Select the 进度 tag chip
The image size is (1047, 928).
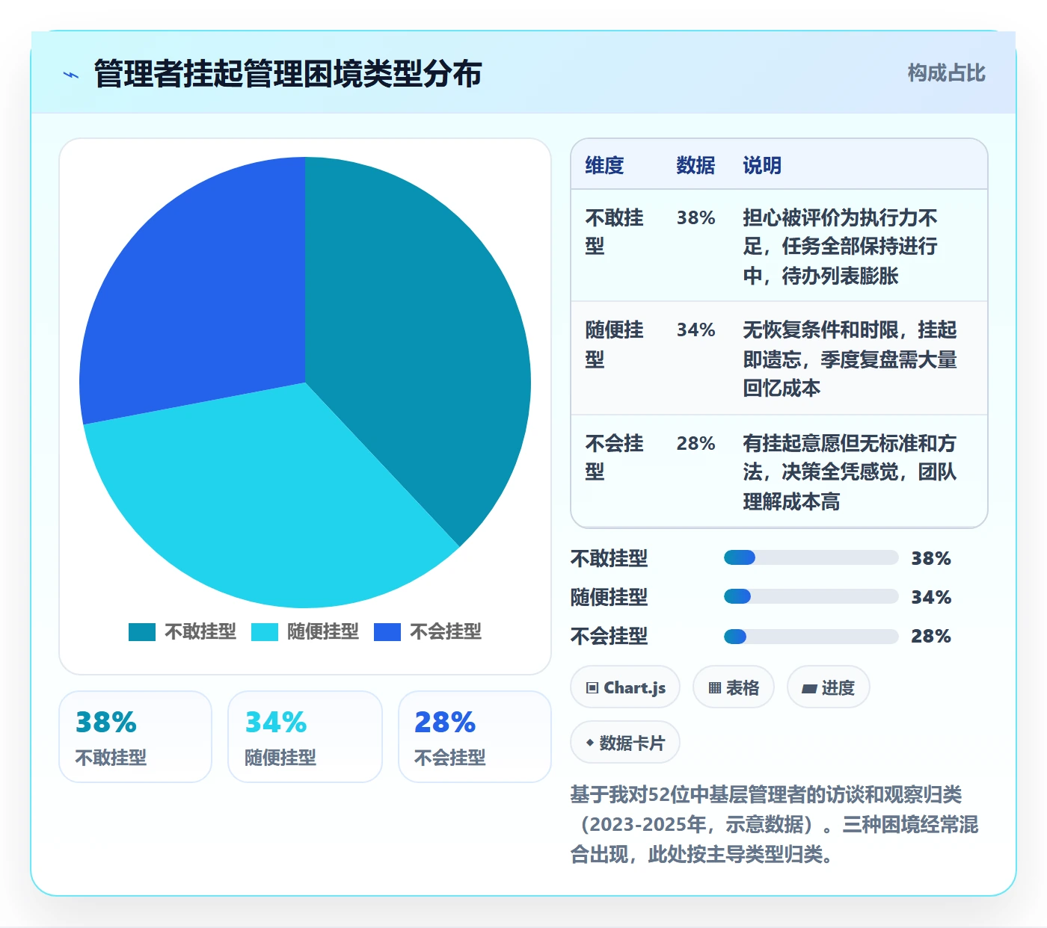pos(828,687)
